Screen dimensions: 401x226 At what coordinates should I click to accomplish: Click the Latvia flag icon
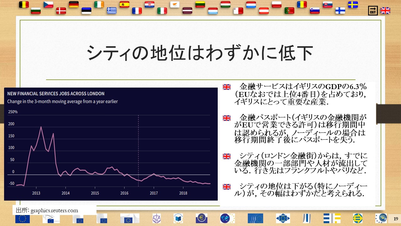[187, 11]
